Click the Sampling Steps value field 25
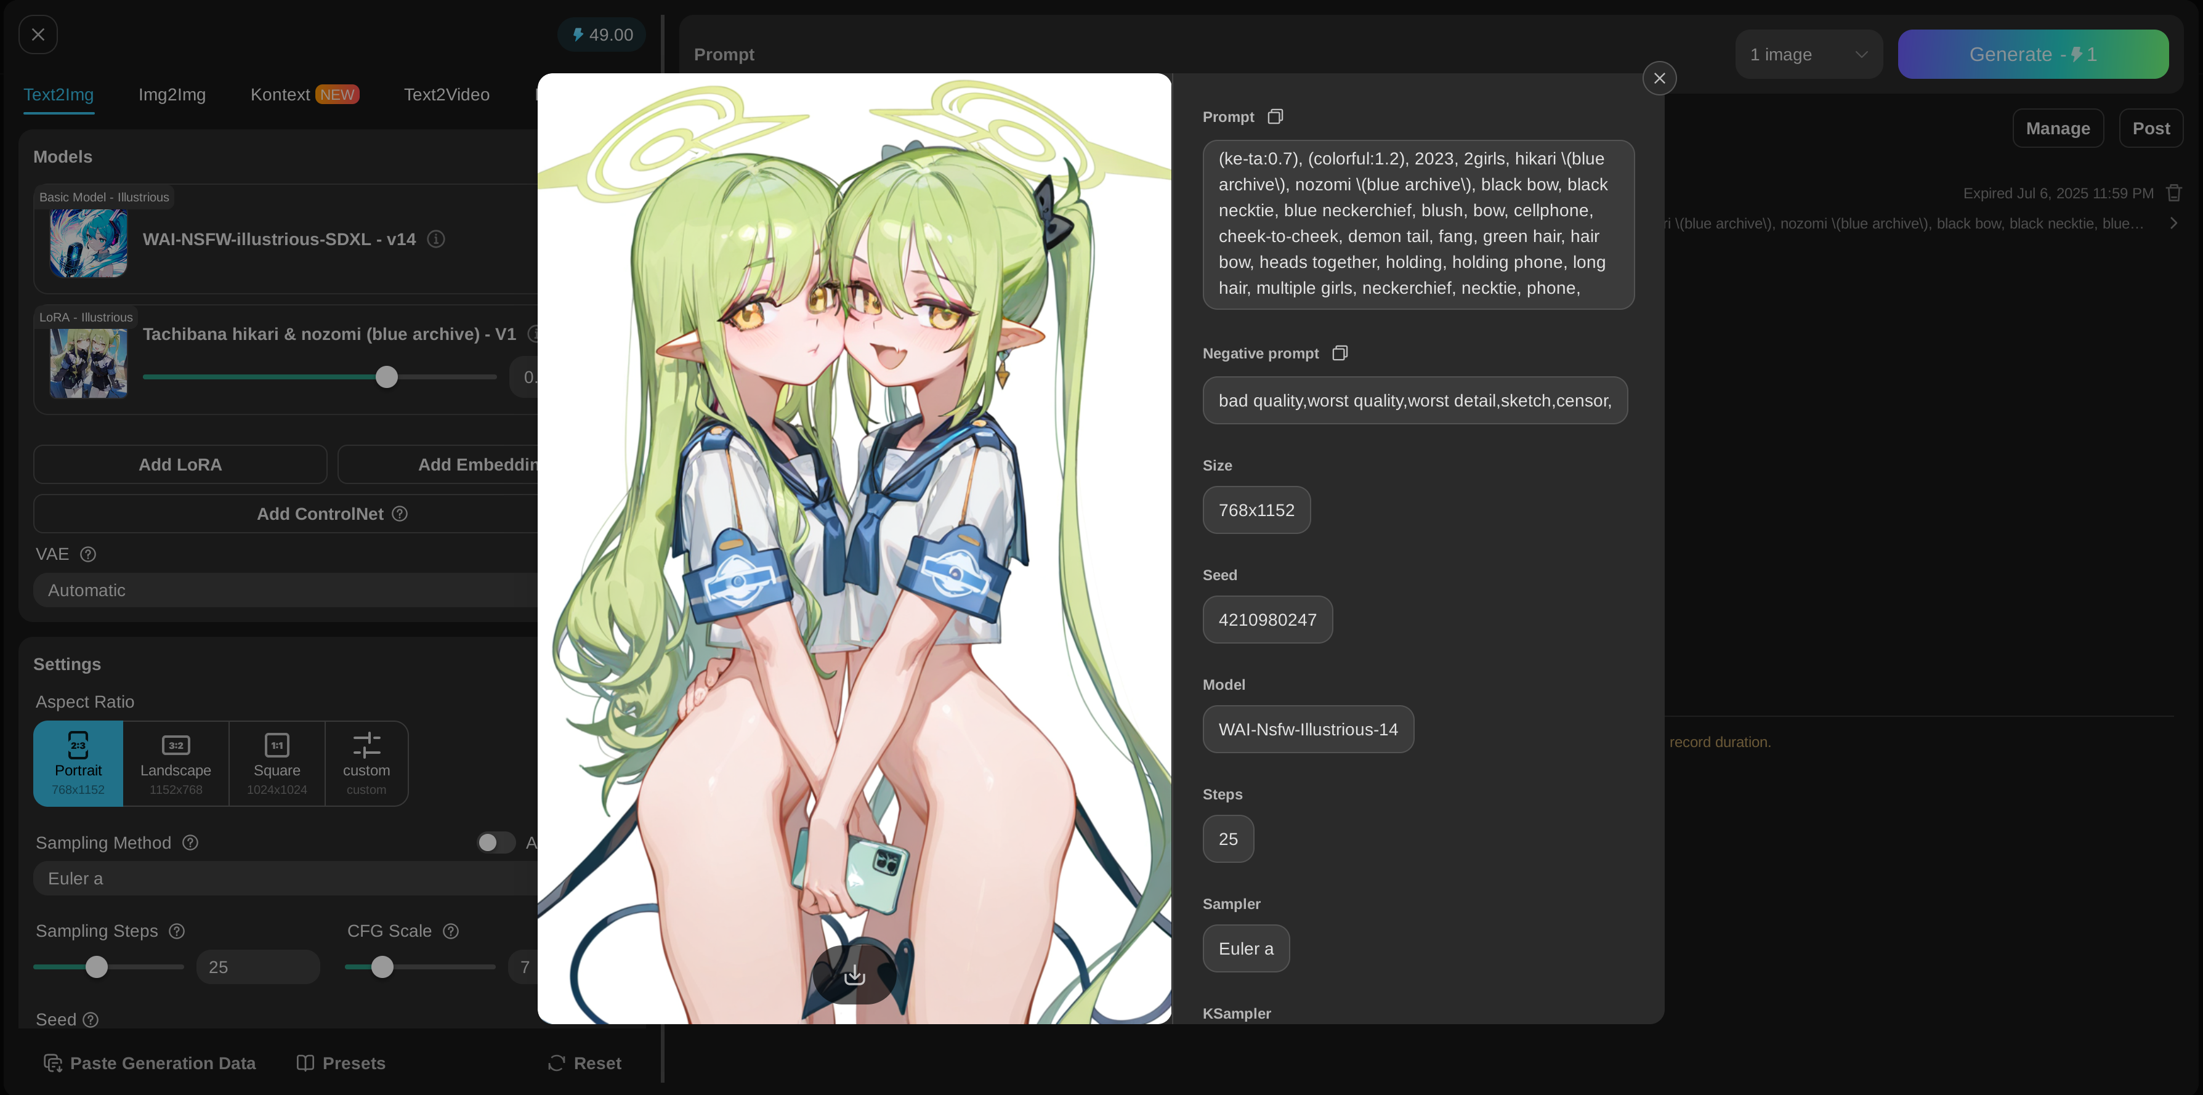This screenshot has height=1095, width=2203. pos(258,967)
